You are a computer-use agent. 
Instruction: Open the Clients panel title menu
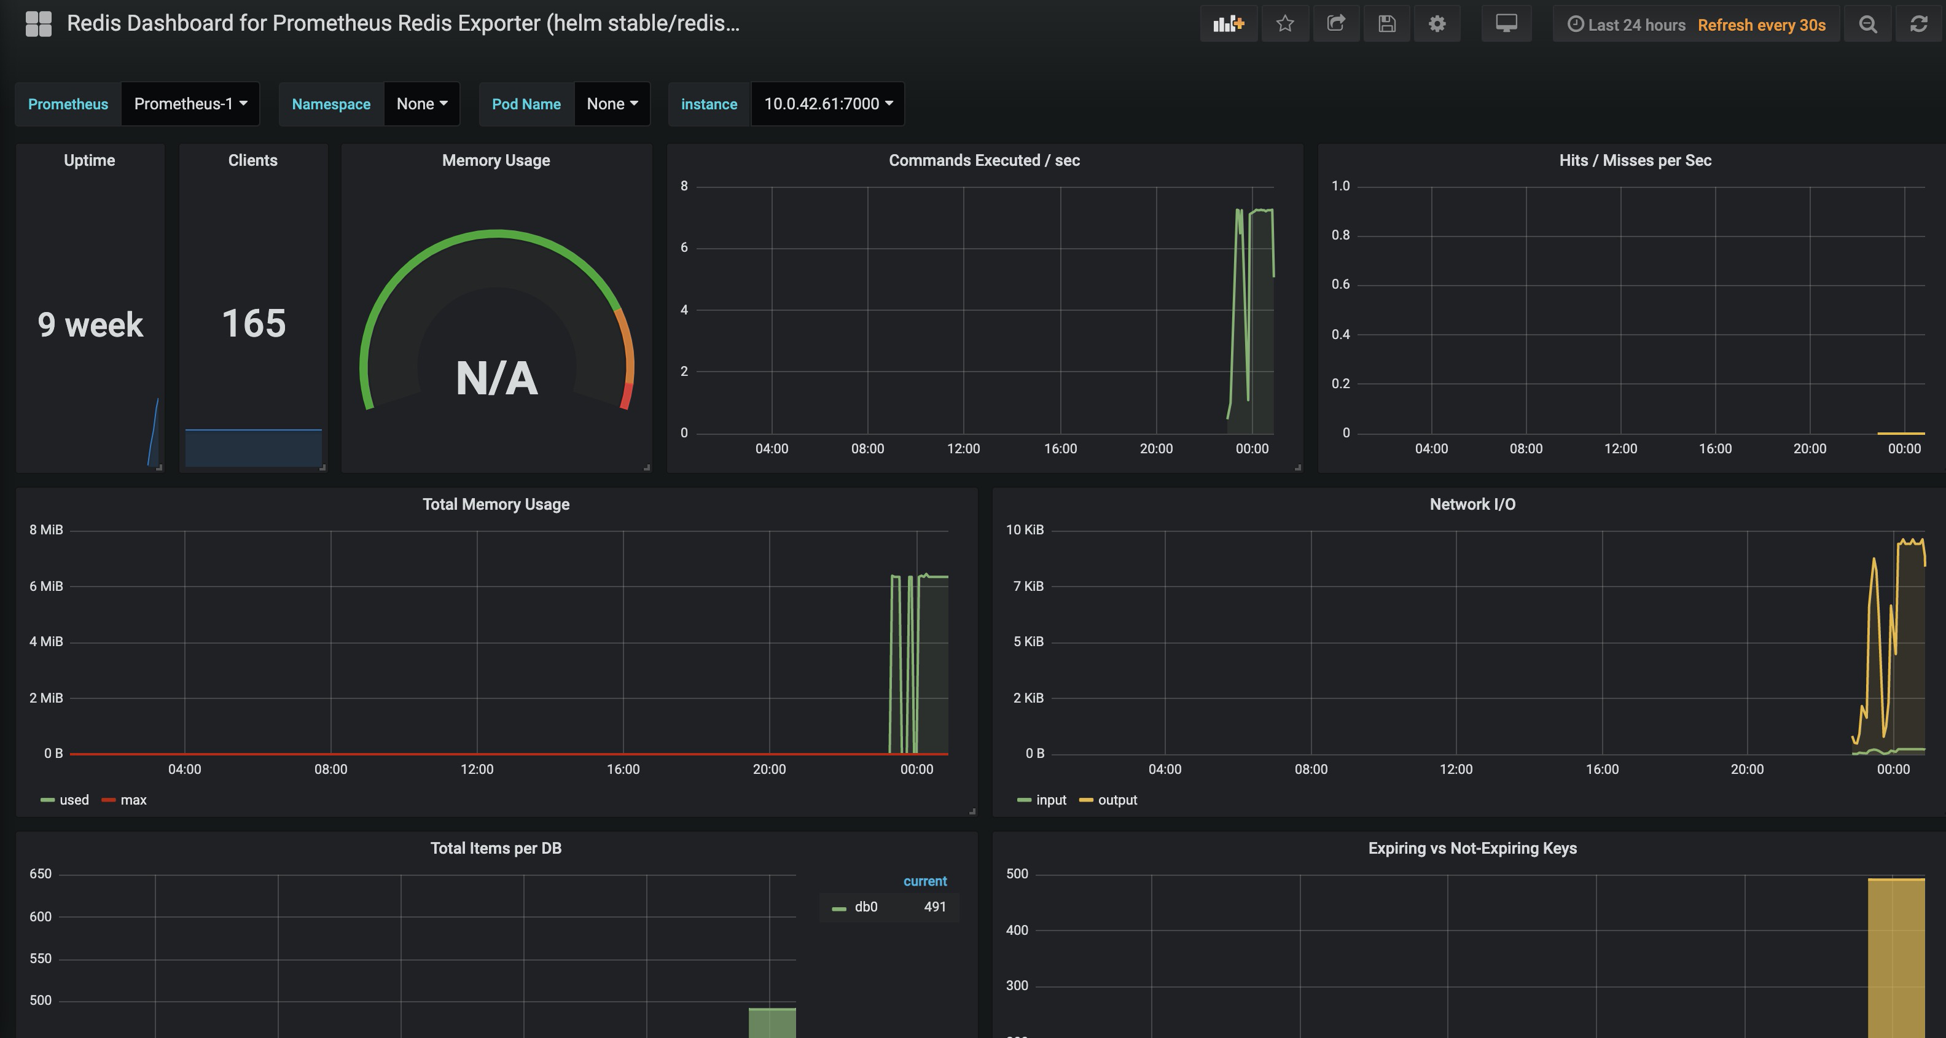(252, 160)
